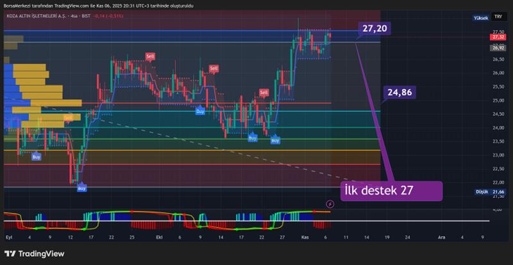The width and height of the screenshot is (513, 265).
Task: Click the Sell marker over the volume profile
Action: point(68,118)
